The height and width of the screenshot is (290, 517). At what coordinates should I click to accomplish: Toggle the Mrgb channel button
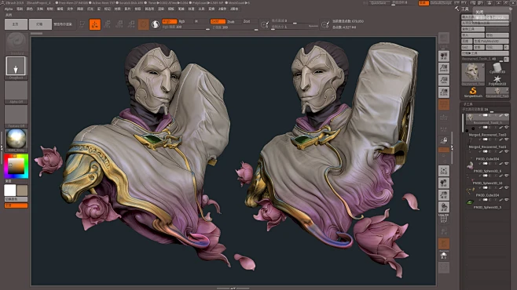[169, 21]
